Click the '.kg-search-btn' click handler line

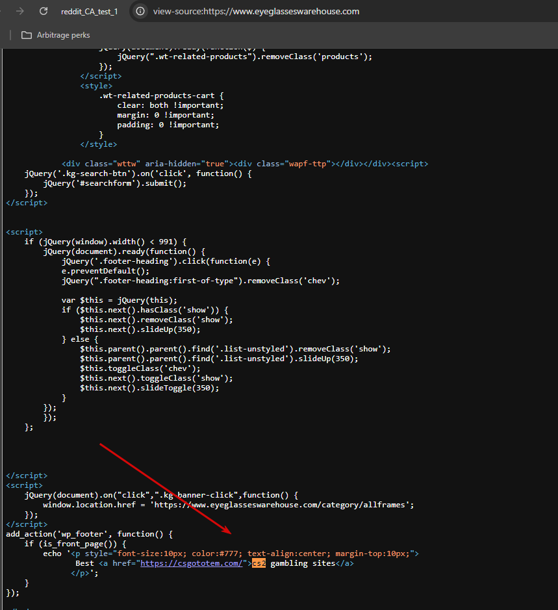(138, 173)
